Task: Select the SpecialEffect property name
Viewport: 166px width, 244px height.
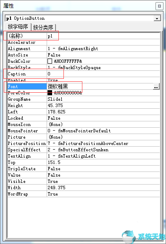Action: click(x=27, y=150)
